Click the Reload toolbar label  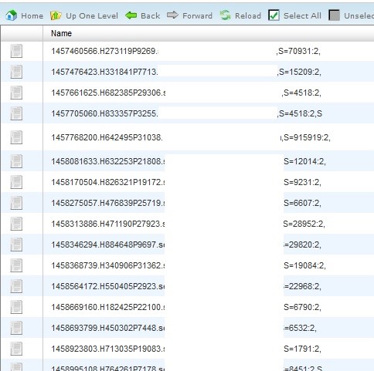[248, 16]
